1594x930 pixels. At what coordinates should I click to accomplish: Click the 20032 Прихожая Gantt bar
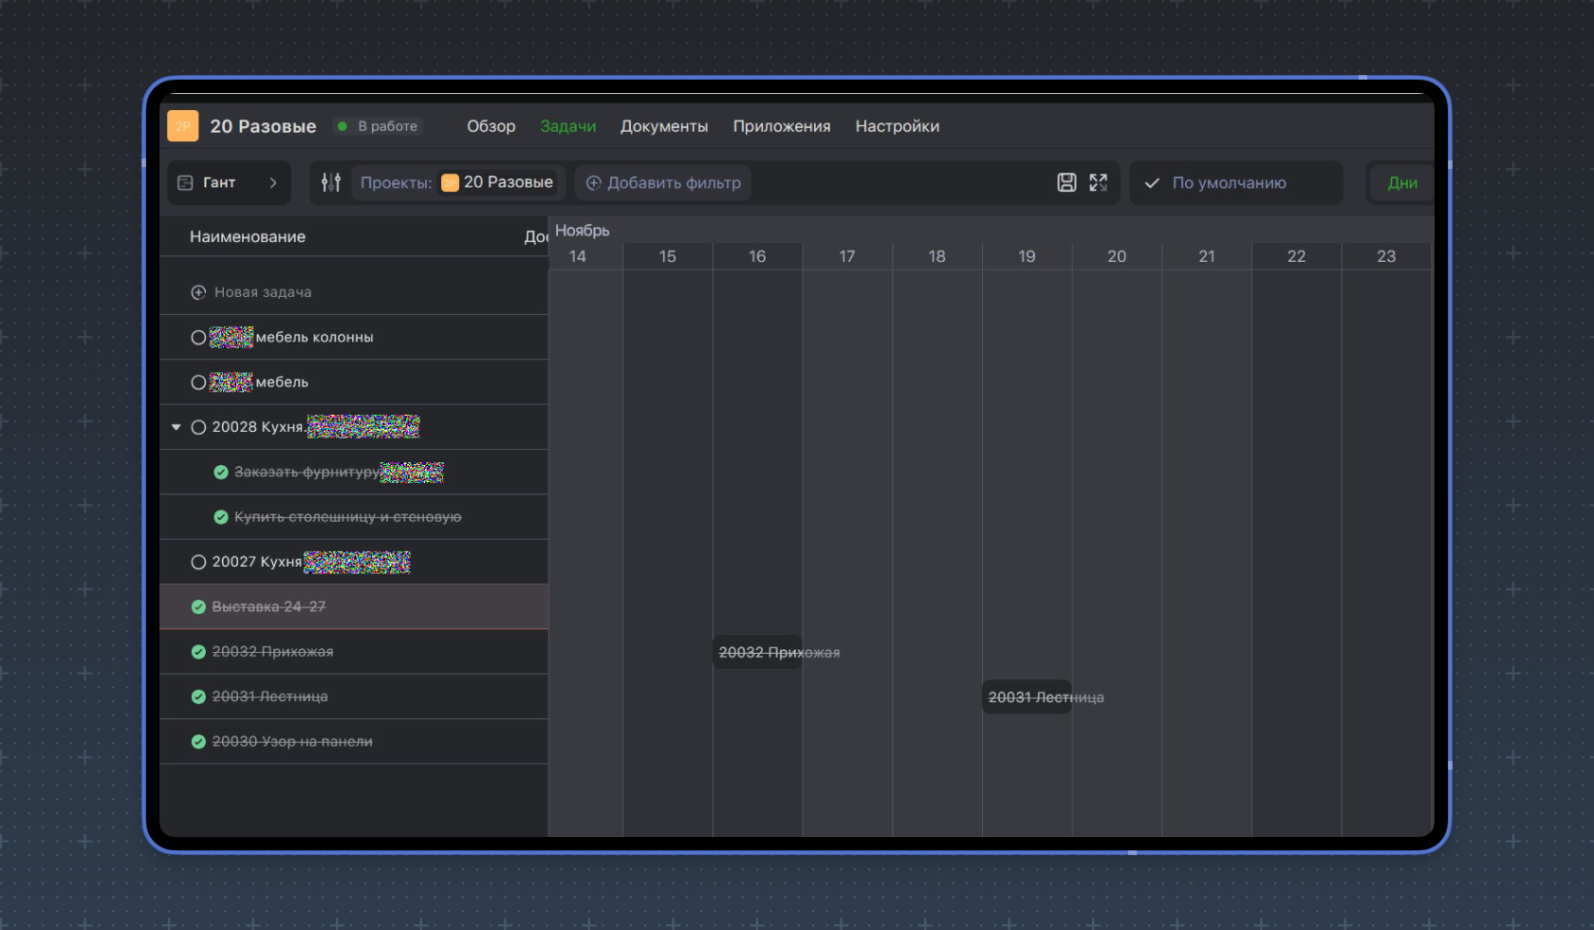coord(757,652)
